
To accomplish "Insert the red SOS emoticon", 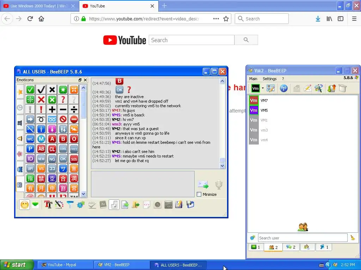I will (x=74, y=159).
